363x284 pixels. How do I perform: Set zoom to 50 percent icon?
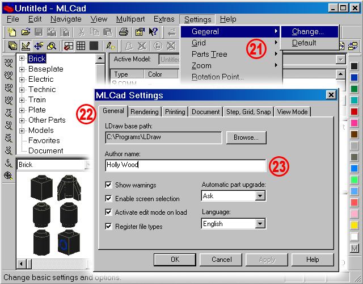point(9,126)
